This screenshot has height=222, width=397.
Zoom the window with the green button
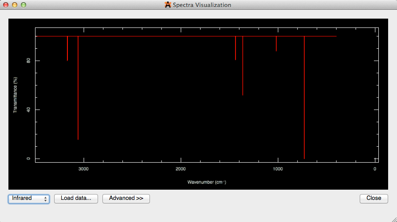(24, 5)
